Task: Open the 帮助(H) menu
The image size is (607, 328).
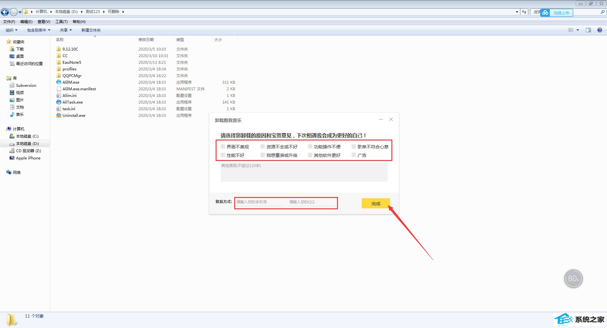Action: click(79, 21)
